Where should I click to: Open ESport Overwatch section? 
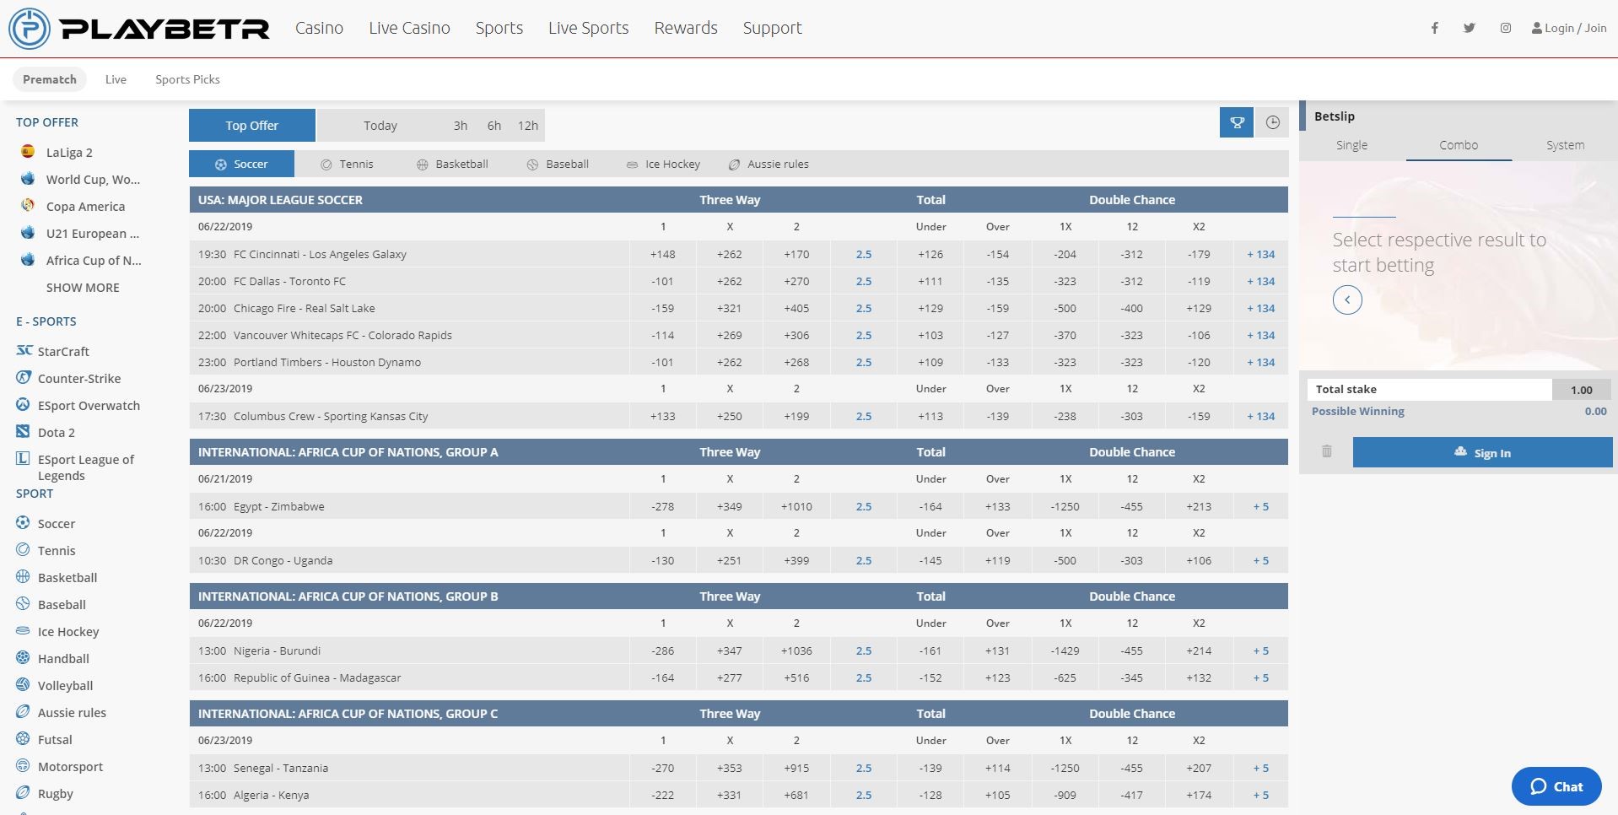pyautogui.click(x=78, y=405)
